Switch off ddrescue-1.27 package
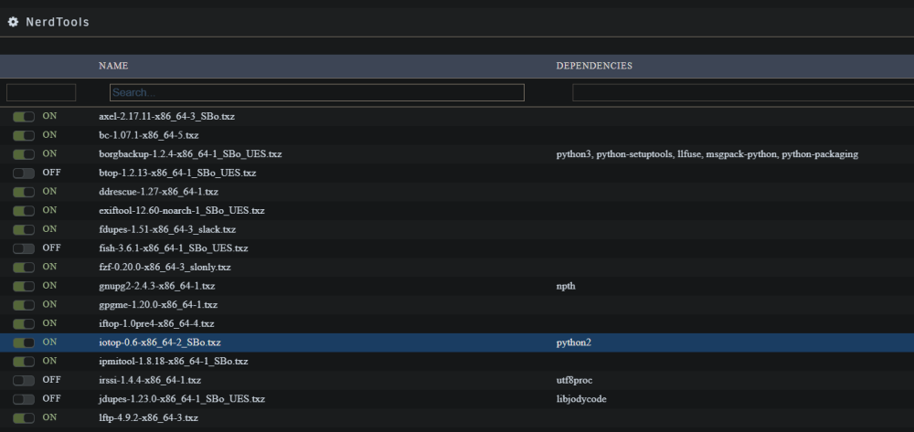The height and width of the screenshot is (432, 914). 24,192
